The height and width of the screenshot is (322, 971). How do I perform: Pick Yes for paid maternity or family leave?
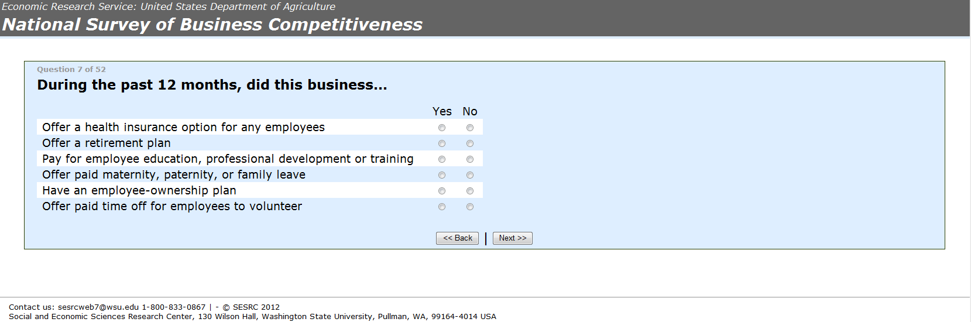[x=442, y=175]
